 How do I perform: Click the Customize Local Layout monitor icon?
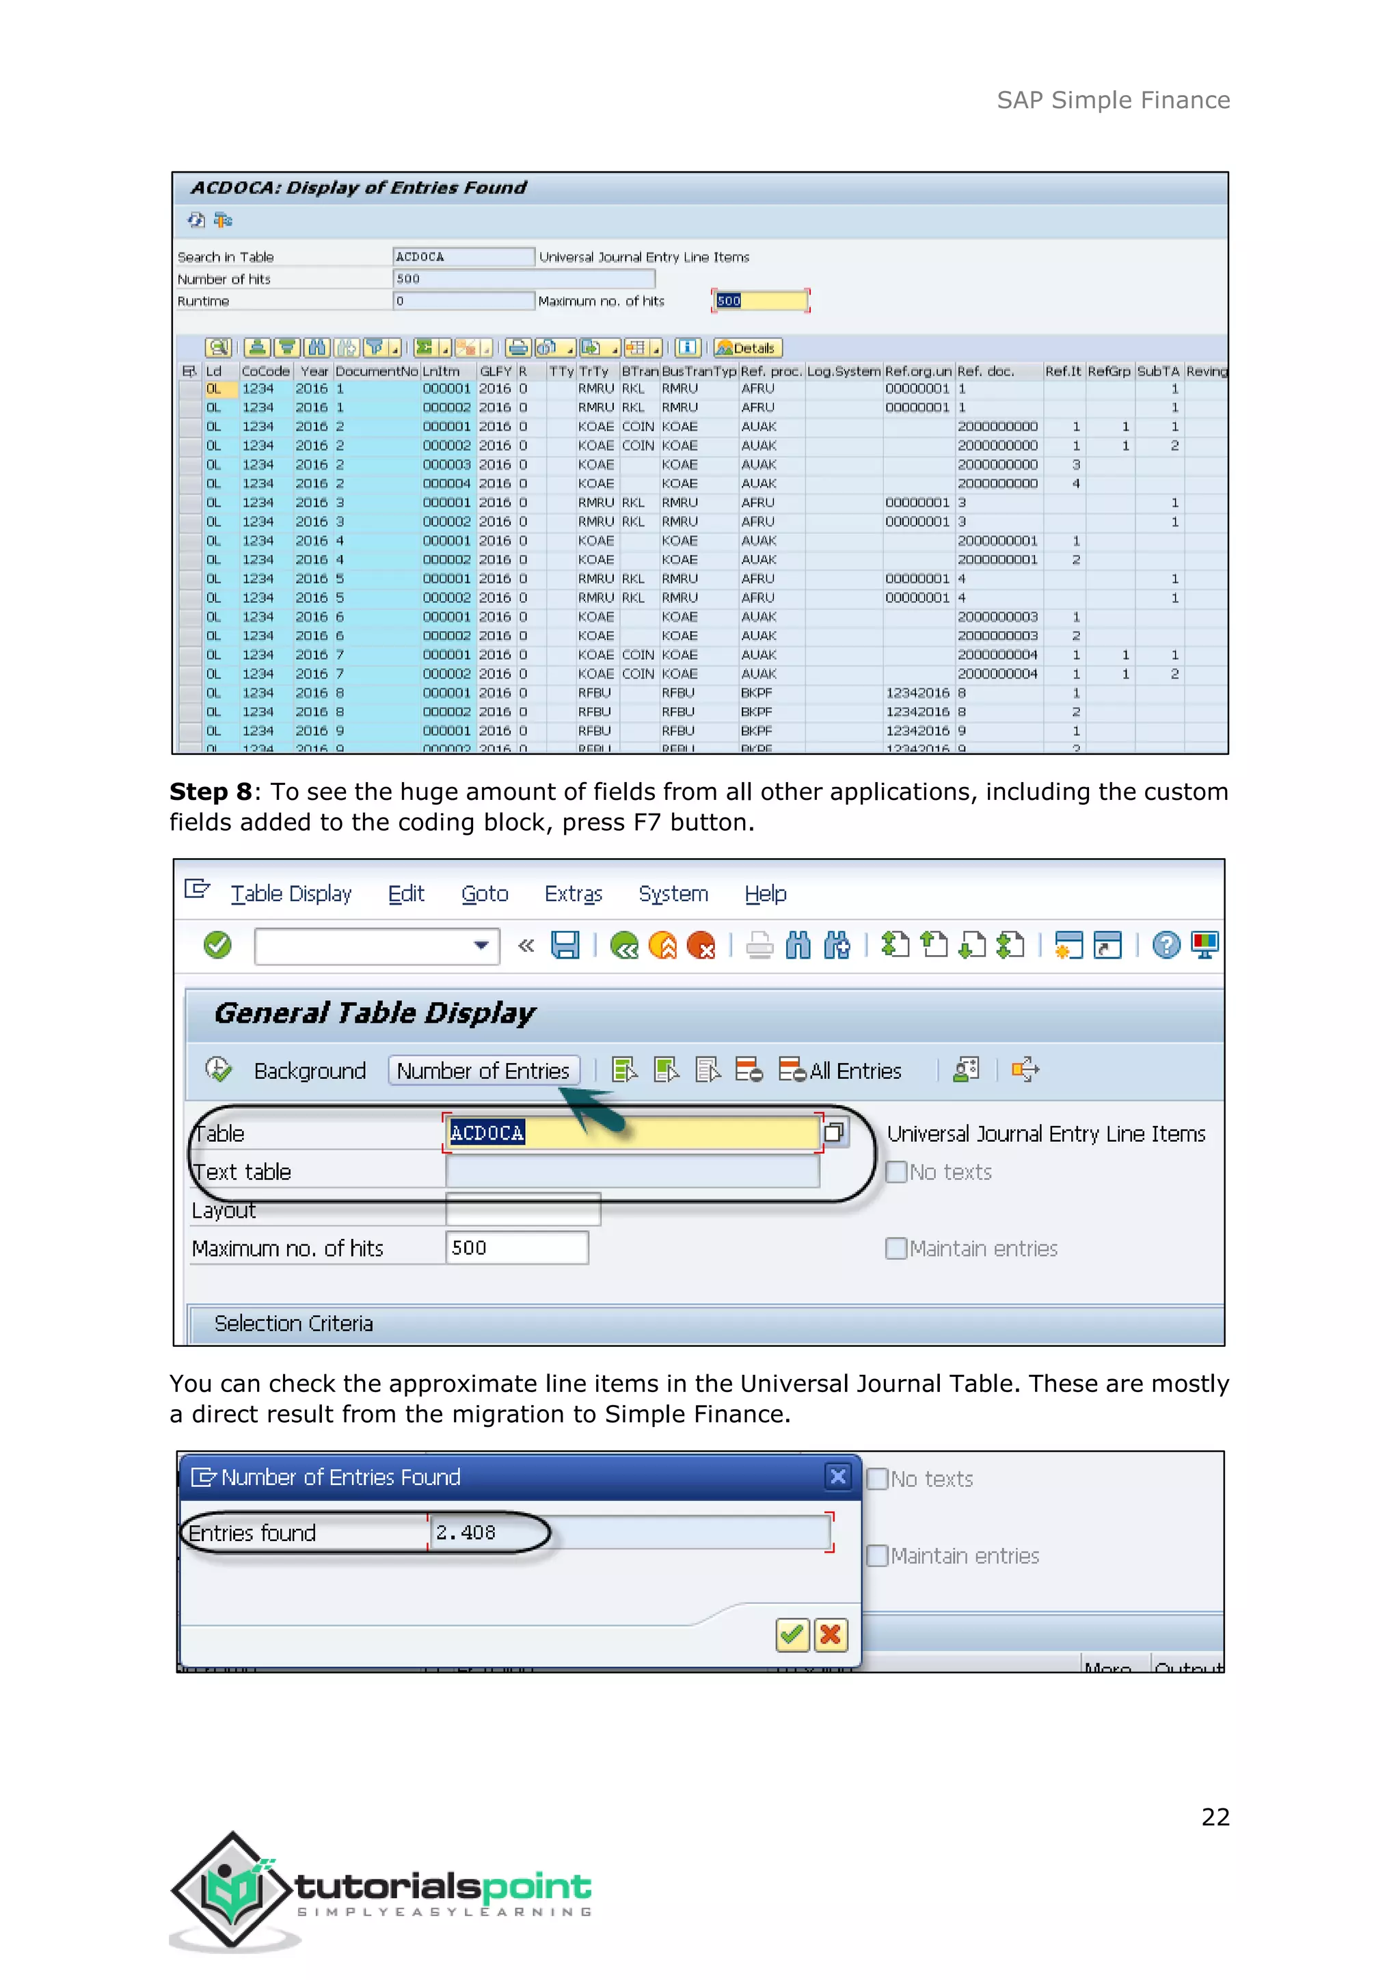point(1204,945)
